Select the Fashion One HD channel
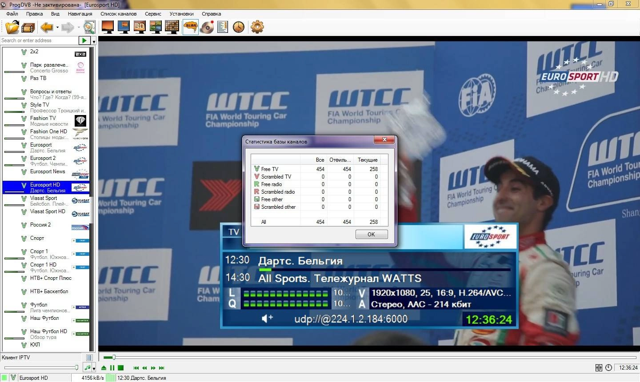Viewport: 640px width, 382px height. [x=46, y=134]
